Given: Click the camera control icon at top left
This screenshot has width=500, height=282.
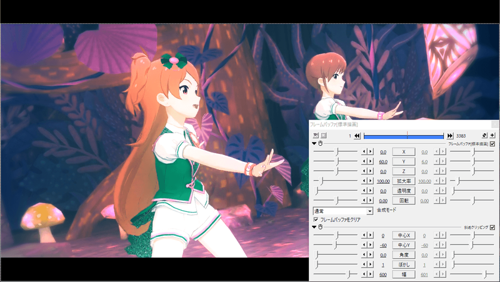Looking at the screenshot, I should click(x=316, y=136).
